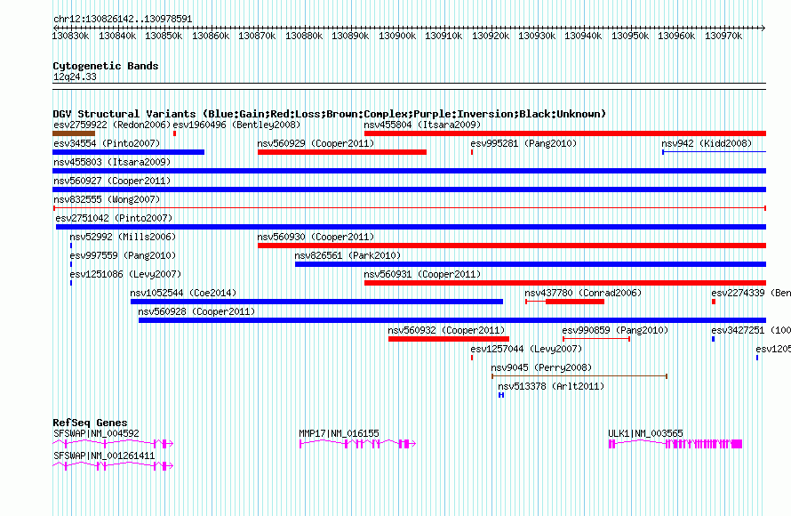This screenshot has height=516, width=791.
Task: Click the nsv826561 (Park2010) blue bar
Action: point(531,264)
